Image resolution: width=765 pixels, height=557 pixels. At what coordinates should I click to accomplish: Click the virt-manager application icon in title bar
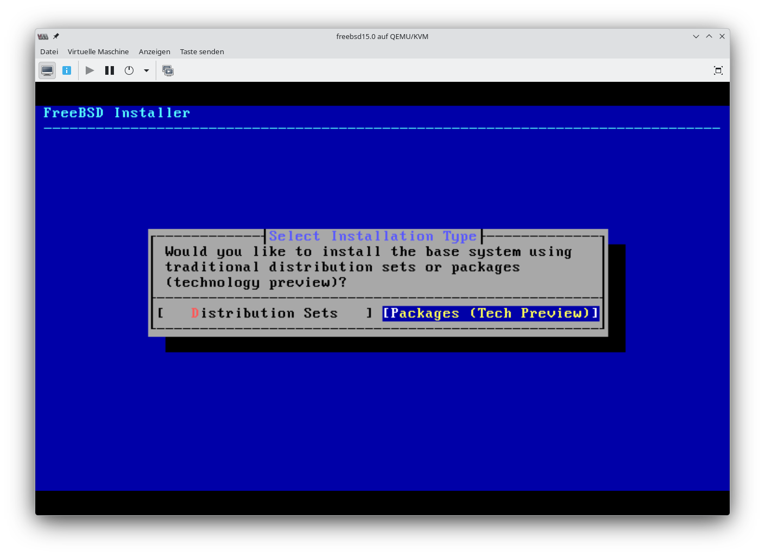[x=43, y=36]
